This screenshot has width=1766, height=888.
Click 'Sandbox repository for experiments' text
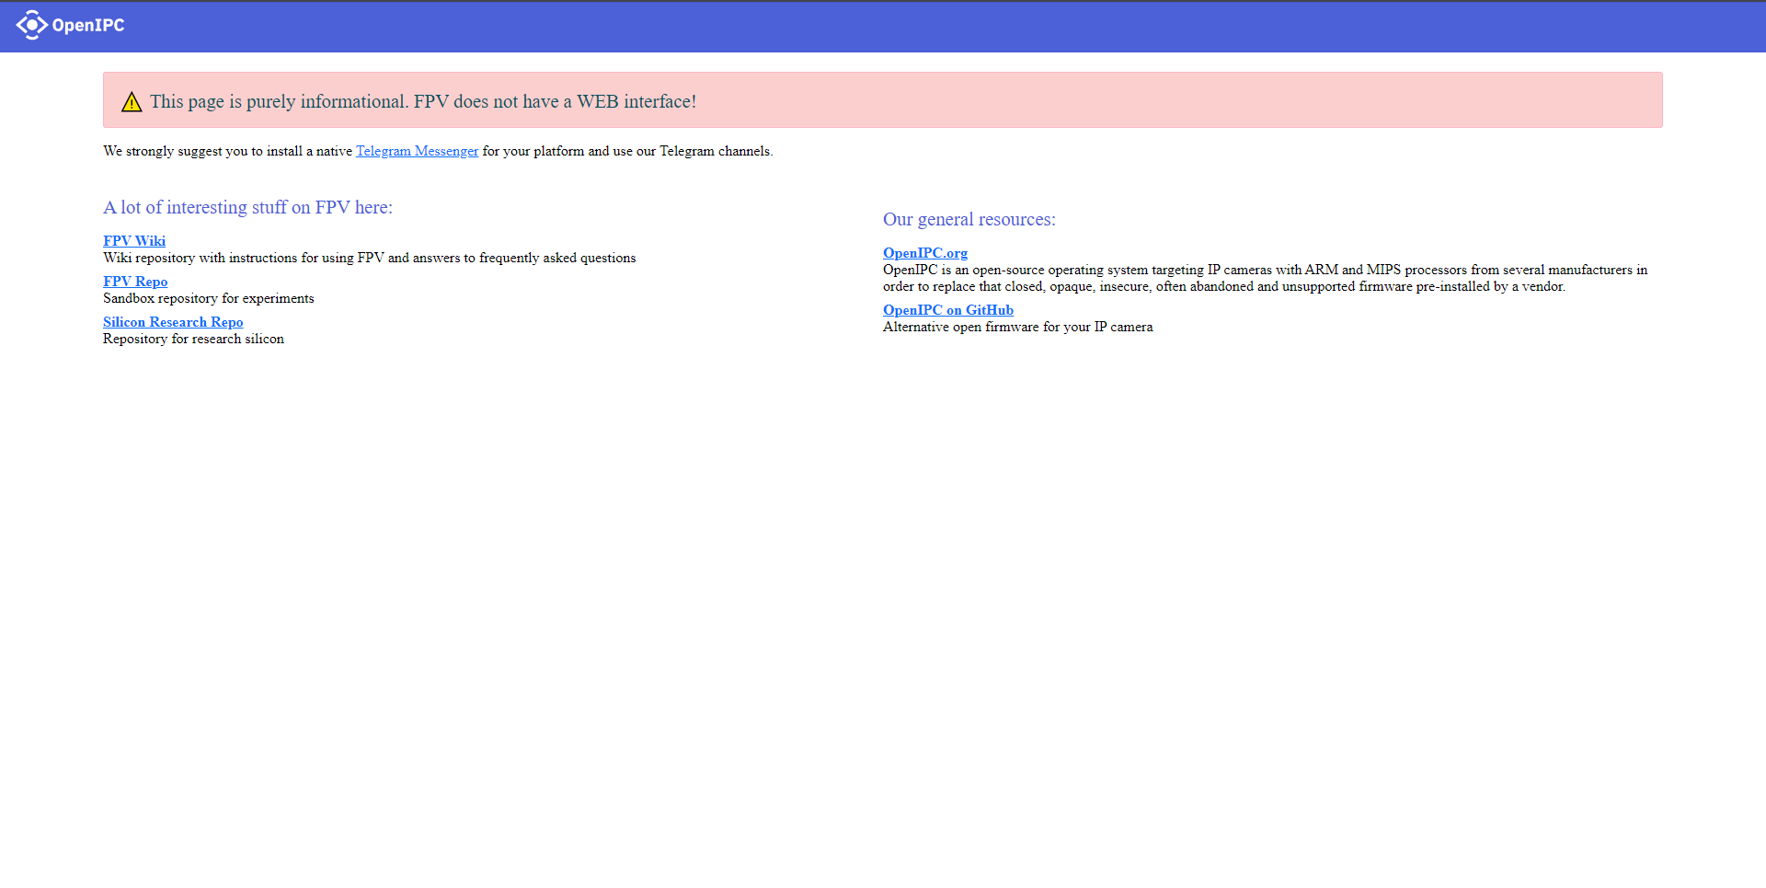point(209,298)
